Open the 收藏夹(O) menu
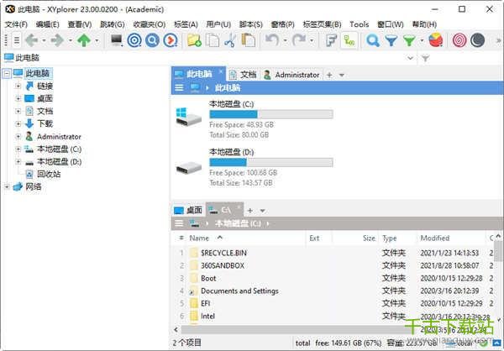The image size is (504, 351). [149, 24]
